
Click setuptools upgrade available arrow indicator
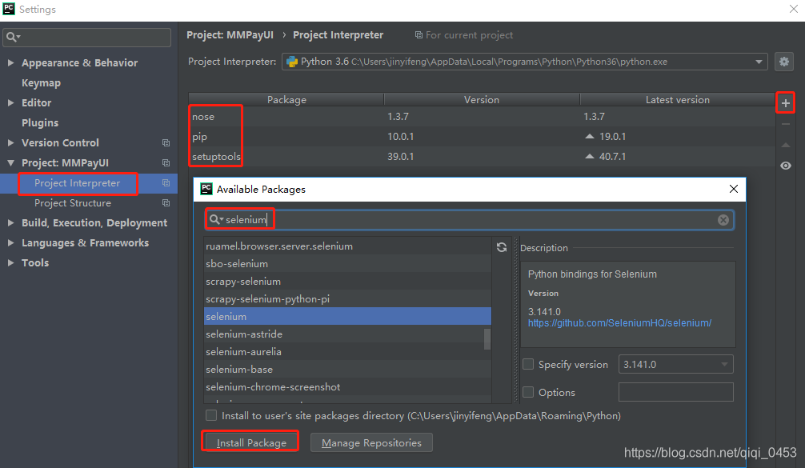[x=590, y=157]
